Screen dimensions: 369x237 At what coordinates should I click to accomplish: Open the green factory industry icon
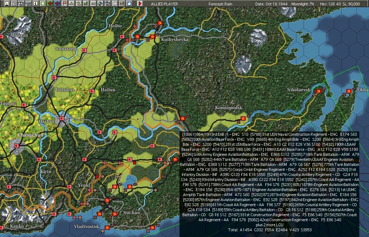86,4
